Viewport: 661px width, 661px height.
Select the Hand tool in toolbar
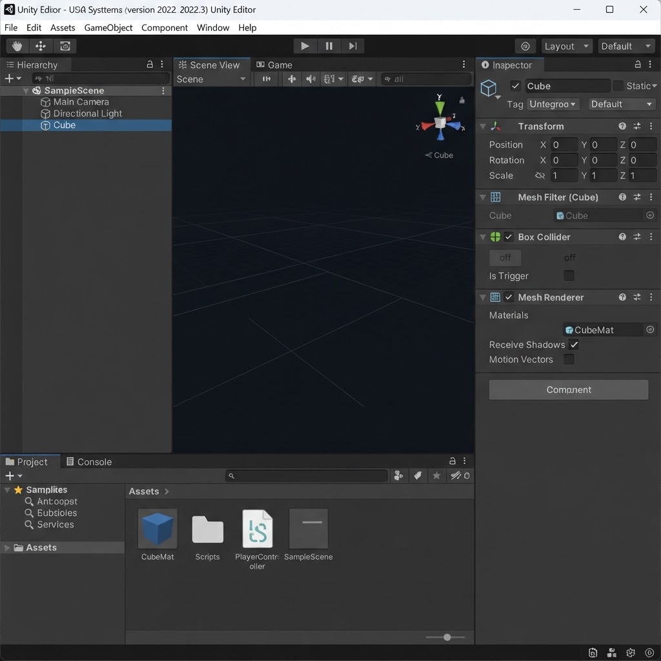[17, 46]
